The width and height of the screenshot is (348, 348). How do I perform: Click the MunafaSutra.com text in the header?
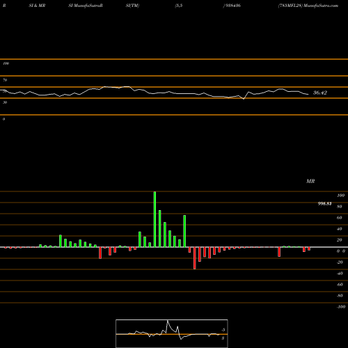click(x=321, y=6)
